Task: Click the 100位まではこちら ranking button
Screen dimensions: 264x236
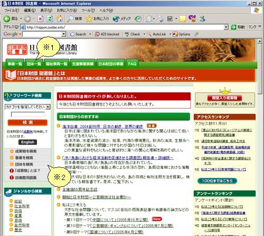Action: click(x=217, y=181)
